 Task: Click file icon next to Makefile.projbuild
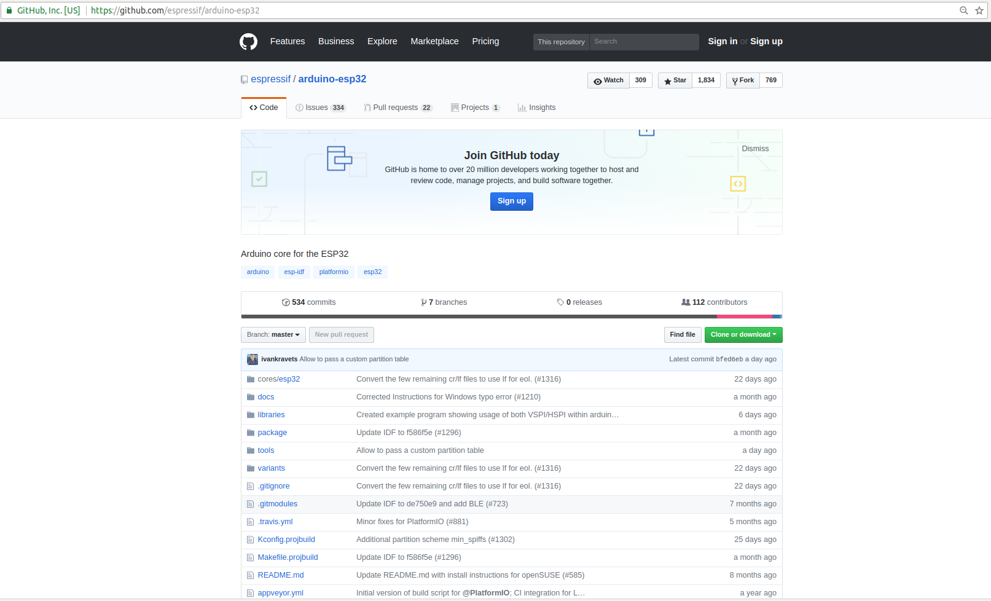coord(250,557)
